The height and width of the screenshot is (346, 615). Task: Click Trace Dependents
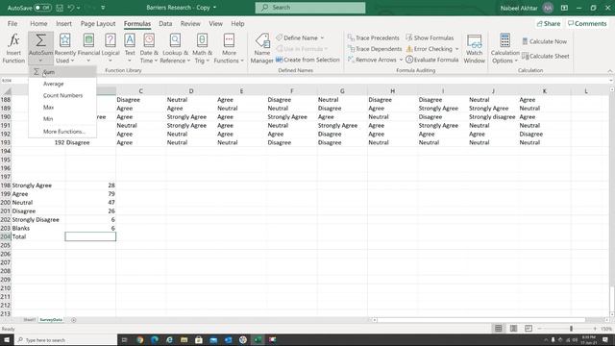click(x=375, y=49)
